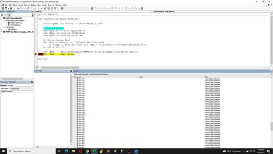Open the Add-Ins menu
The width and height of the screenshot is (273, 154).
pos(51,5)
